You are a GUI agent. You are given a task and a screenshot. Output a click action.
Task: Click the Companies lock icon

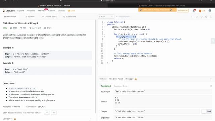(15, 119)
